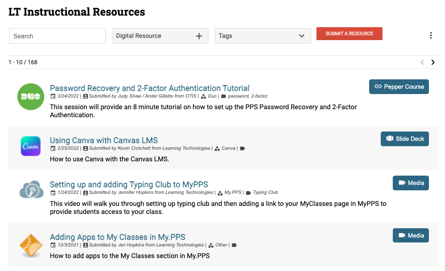Open Password Recovery and 2-Factor Authentication Tutorial
This screenshot has width=445, height=271.
pos(150,88)
